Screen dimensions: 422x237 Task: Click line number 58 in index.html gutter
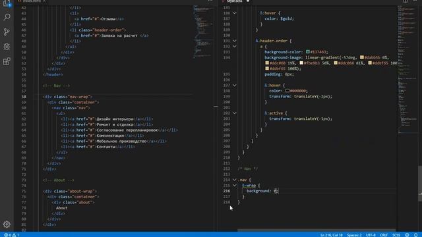coord(24,97)
